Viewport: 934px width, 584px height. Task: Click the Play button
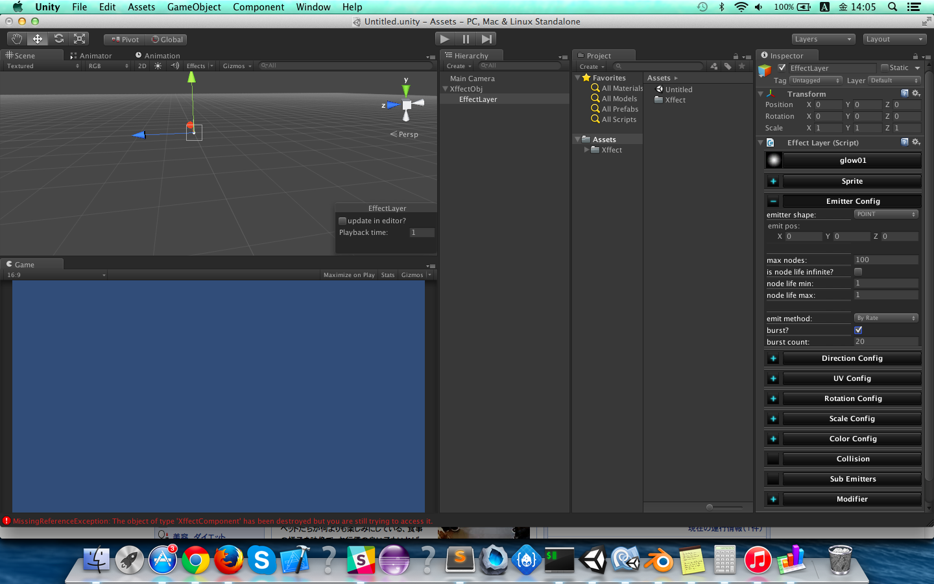(x=444, y=39)
